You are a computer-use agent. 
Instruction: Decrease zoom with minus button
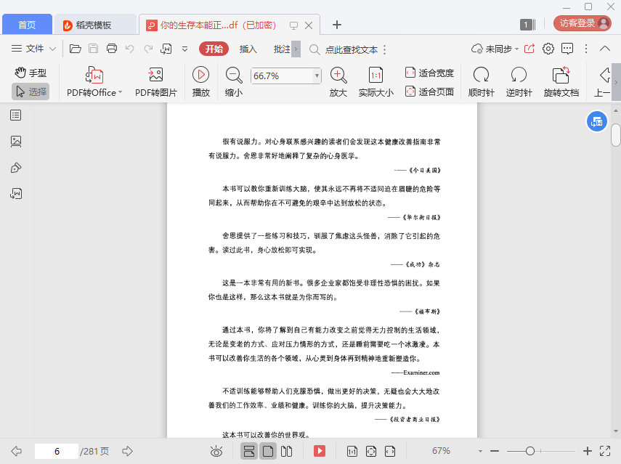(x=495, y=451)
